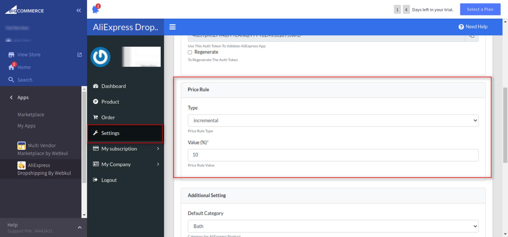
Task: Click the Value (%) input field
Action: [x=333, y=155]
